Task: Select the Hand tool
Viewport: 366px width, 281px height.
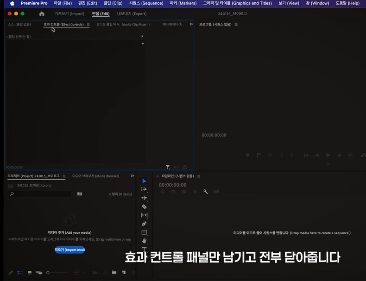Action: pyautogui.click(x=144, y=241)
